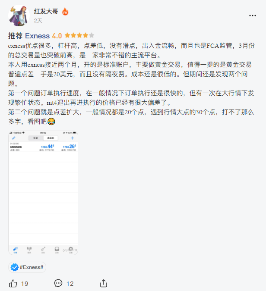This screenshot has height=291, width=266.
Task: Click the 2天 post timestamp
Action: [x=38, y=21]
